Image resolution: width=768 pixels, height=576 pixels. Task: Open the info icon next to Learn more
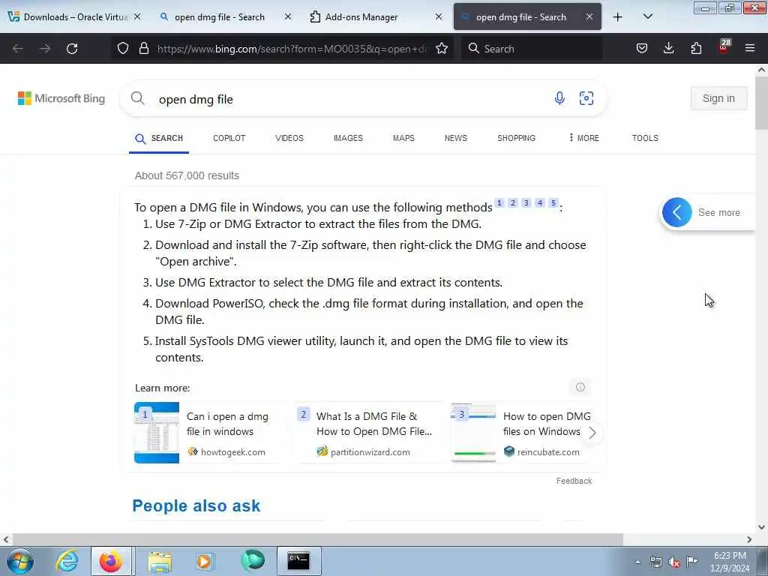(580, 387)
